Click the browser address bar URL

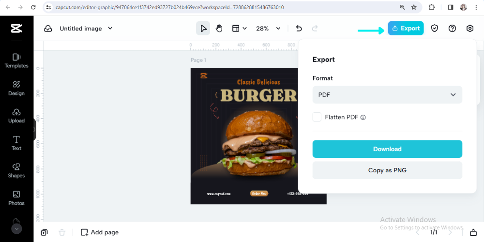point(169,7)
